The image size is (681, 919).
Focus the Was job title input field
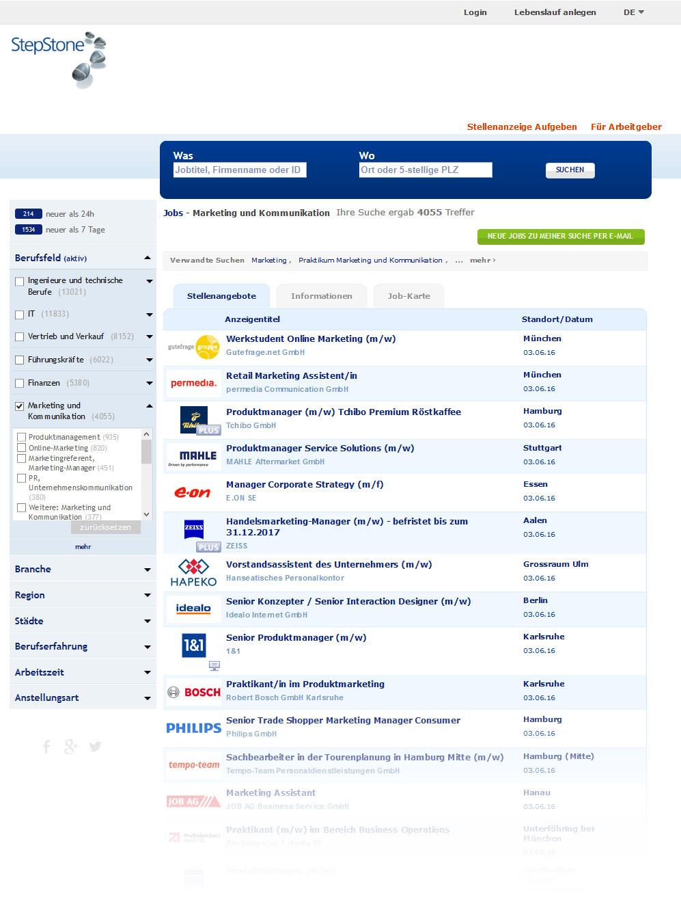click(x=240, y=170)
